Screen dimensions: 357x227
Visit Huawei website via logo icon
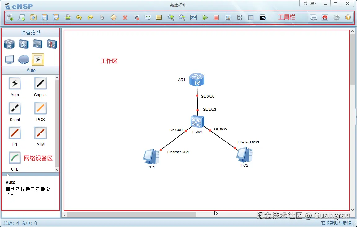click(325, 17)
